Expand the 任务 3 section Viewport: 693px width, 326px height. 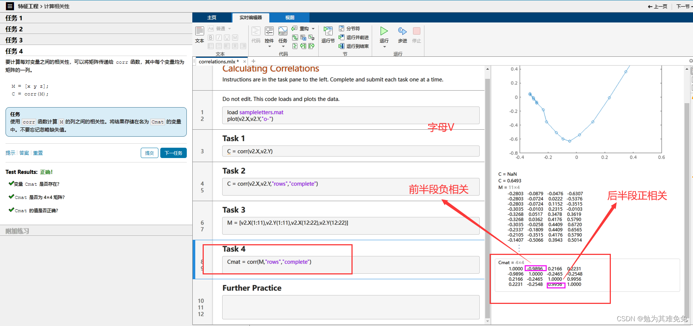pos(96,40)
